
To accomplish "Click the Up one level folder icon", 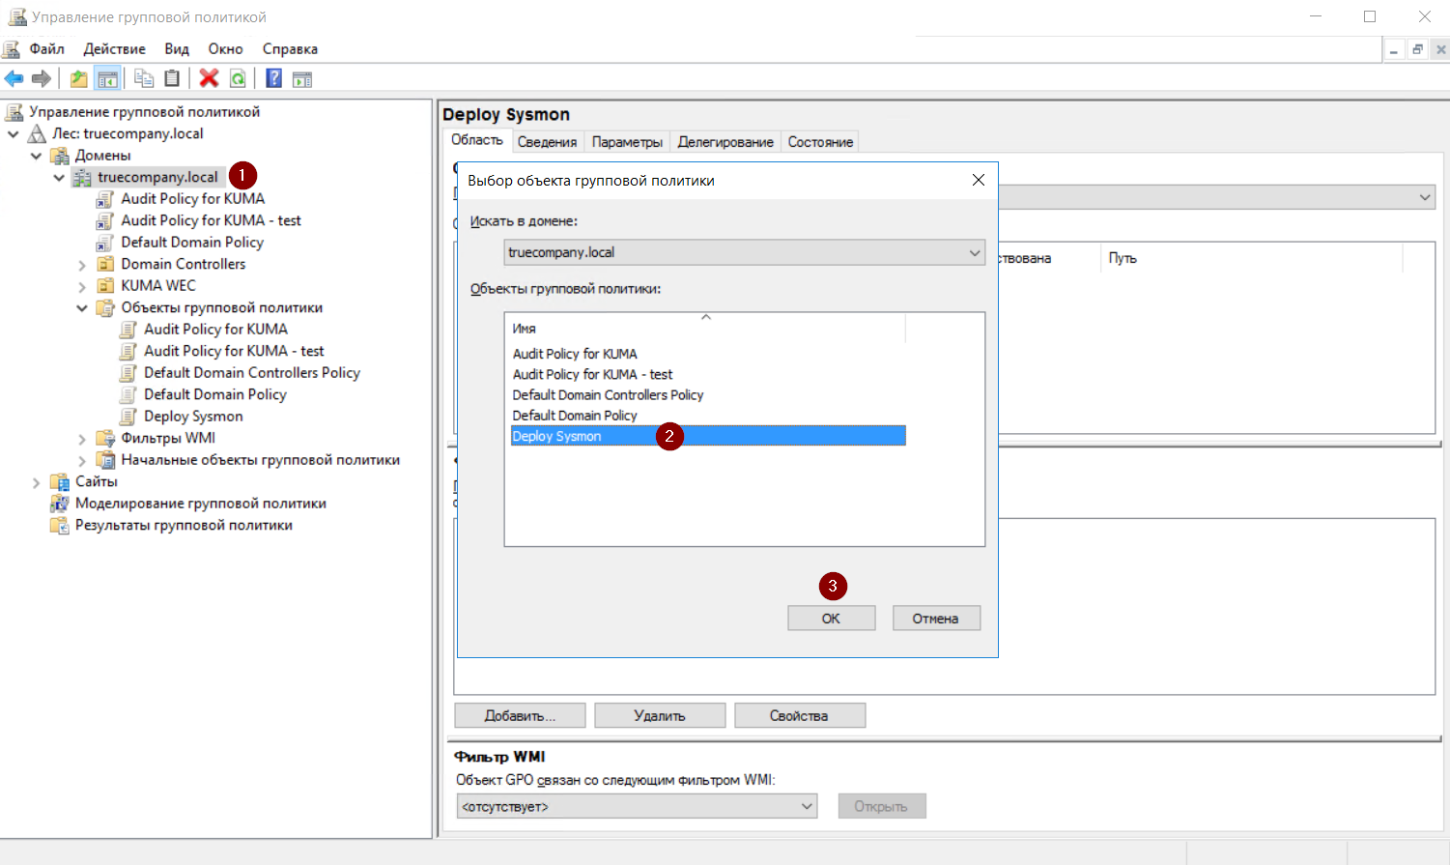I will pos(78,79).
